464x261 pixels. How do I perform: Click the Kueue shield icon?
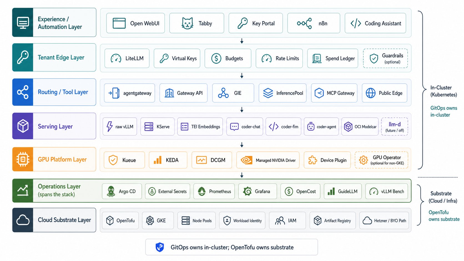pos(113,160)
